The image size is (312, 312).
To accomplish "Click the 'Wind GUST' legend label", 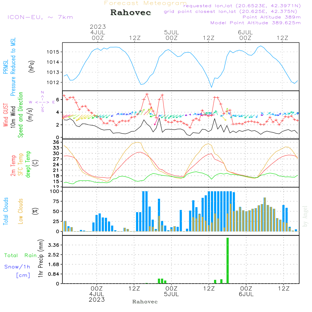I will 6,115.
